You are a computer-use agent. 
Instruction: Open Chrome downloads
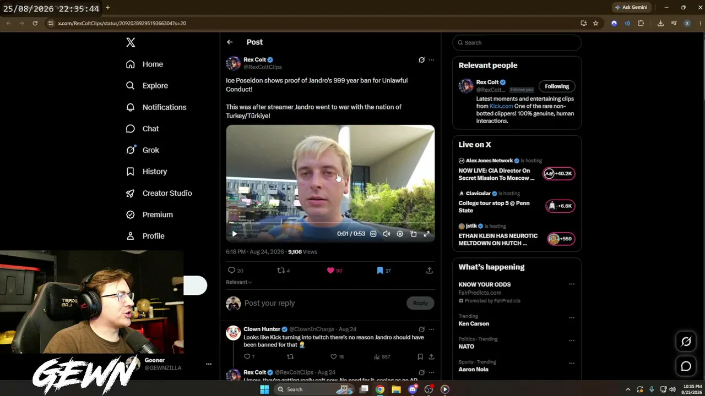coord(660,23)
